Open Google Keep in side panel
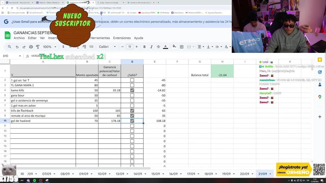The width and height of the screenshot is (326, 183). point(320,60)
